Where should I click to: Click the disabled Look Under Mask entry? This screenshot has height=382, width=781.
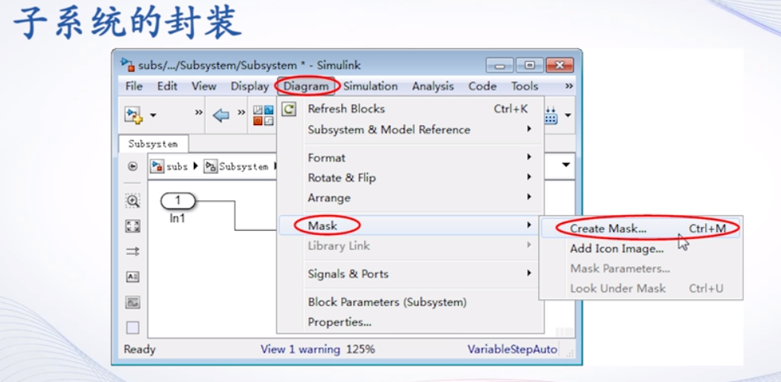(x=641, y=289)
